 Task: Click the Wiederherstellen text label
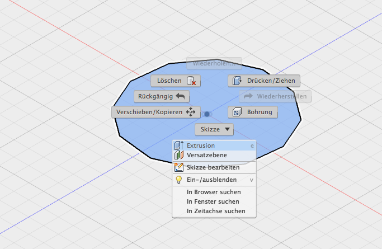[x=282, y=96]
